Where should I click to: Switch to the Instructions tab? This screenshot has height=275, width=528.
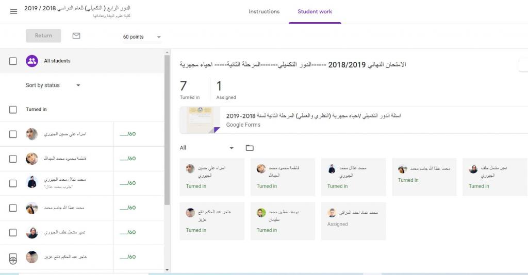click(264, 11)
